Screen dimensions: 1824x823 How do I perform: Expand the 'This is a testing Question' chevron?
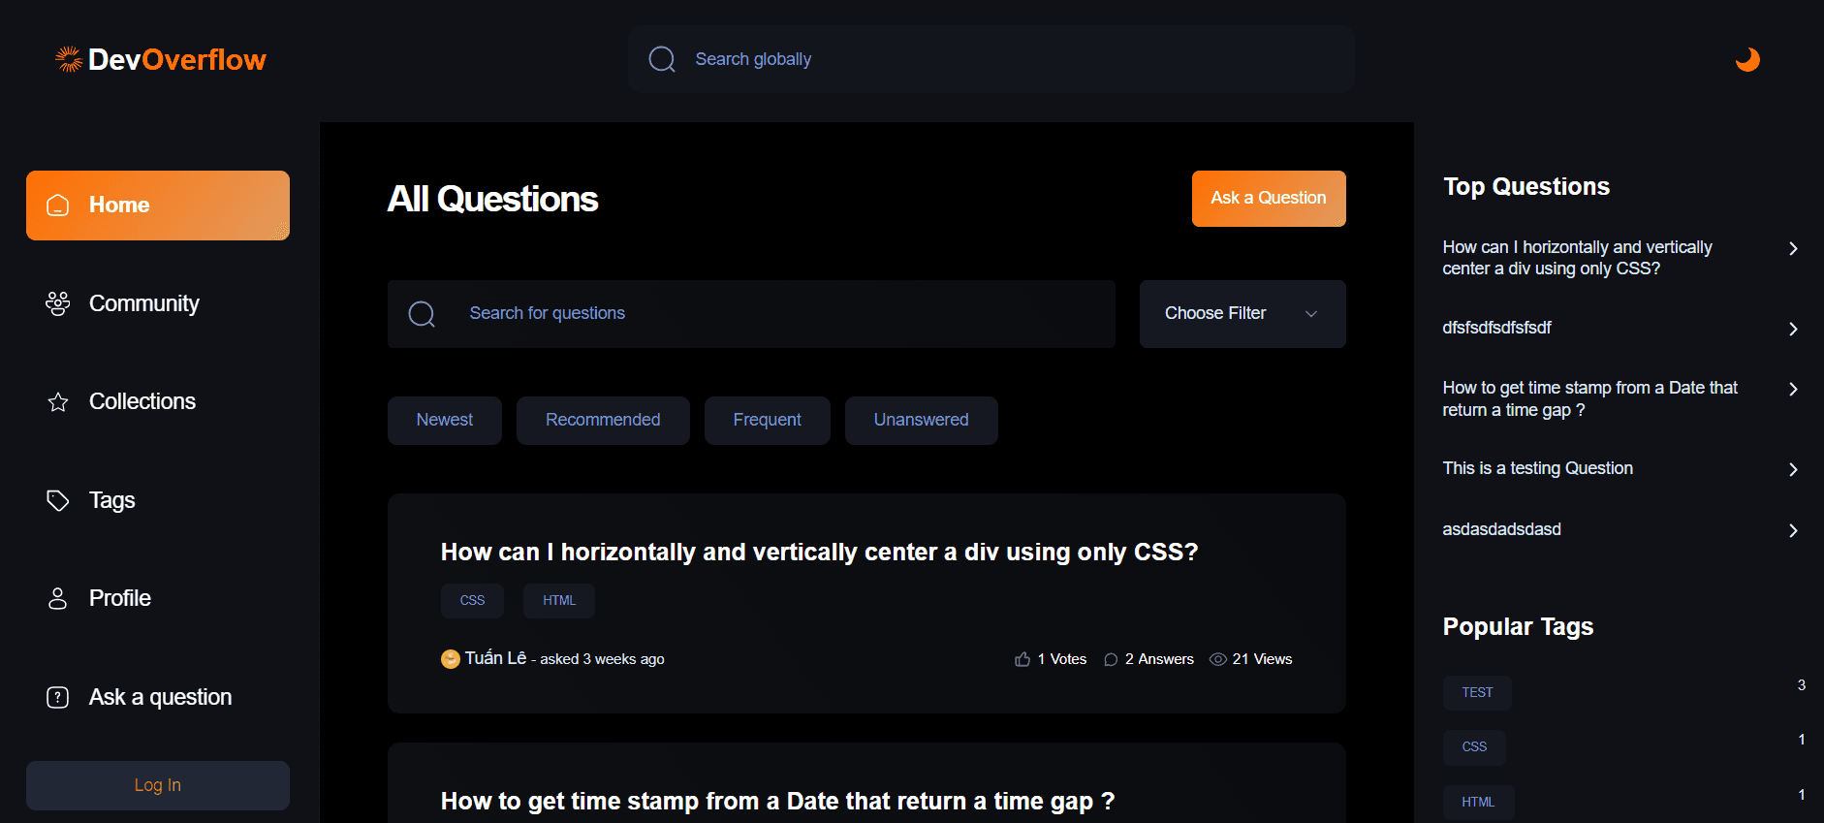click(x=1793, y=469)
